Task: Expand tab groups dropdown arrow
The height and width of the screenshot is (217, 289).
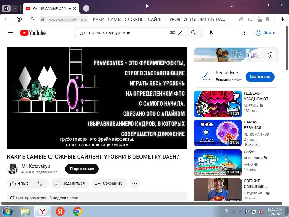Action: point(15,8)
